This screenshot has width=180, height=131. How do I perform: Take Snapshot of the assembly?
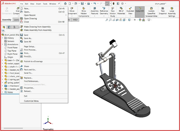coord(163,12)
